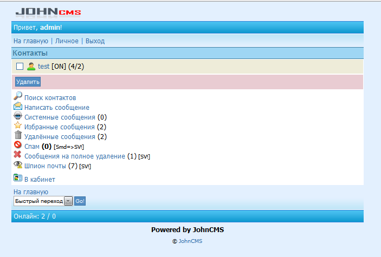The width and height of the screenshot is (381, 257).
Task: Go to В кабинет link
Action: click(40, 179)
